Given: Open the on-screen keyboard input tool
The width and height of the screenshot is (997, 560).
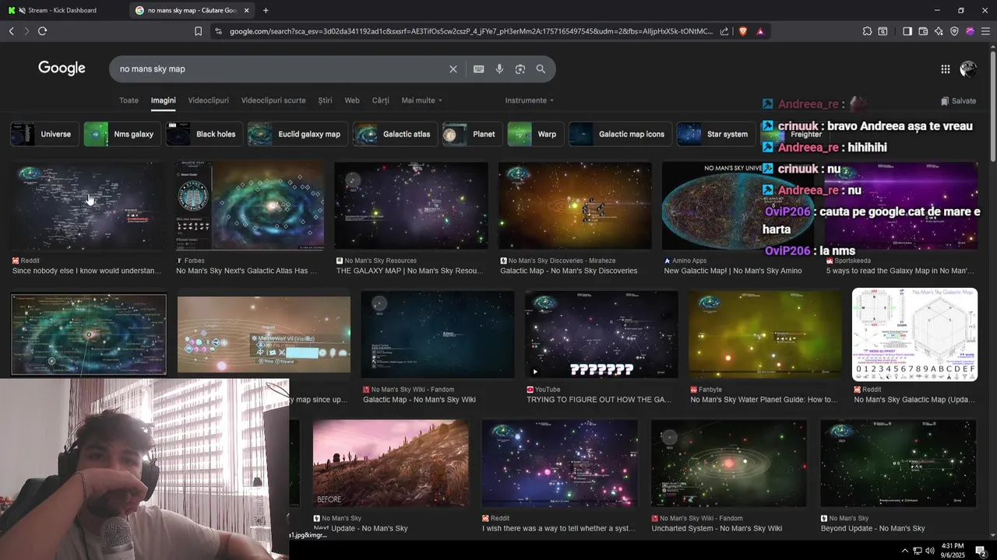Looking at the screenshot, I should coord(479,69).
